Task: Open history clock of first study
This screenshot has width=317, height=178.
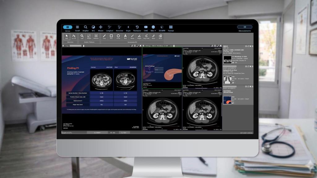Action: [x=246, y=46]
